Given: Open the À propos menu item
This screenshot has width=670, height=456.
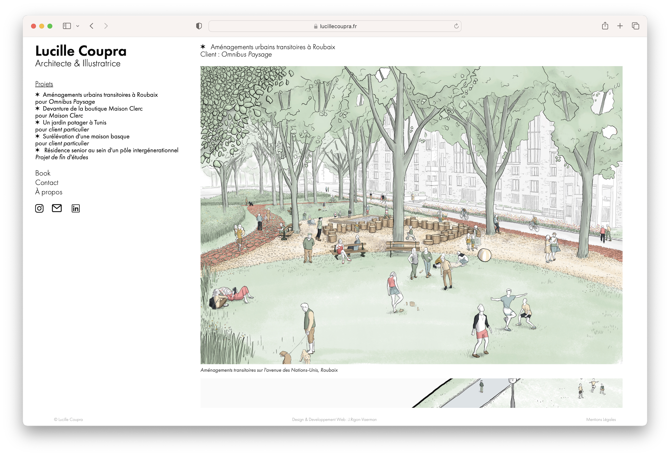Looking at the screenshot, I should pyautogui.click(x=49, y=192).
